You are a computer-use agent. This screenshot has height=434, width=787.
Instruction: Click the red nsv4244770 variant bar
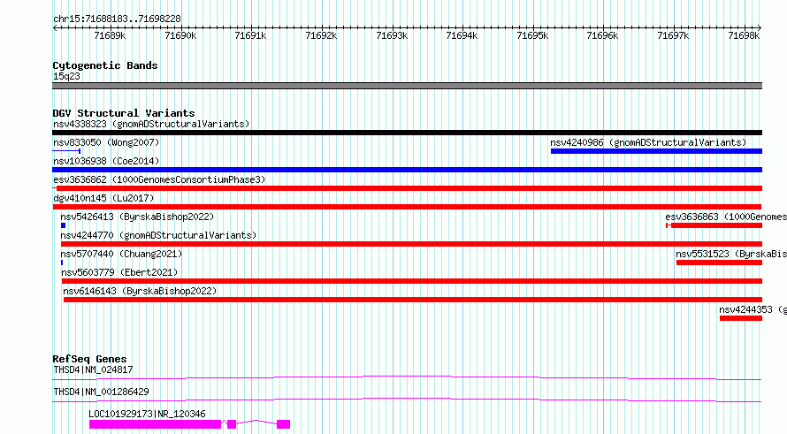pyautogui.click(x=411, y=244)
